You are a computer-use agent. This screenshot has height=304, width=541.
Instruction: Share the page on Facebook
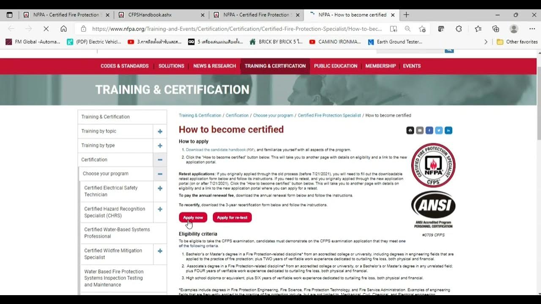(429, 130)
